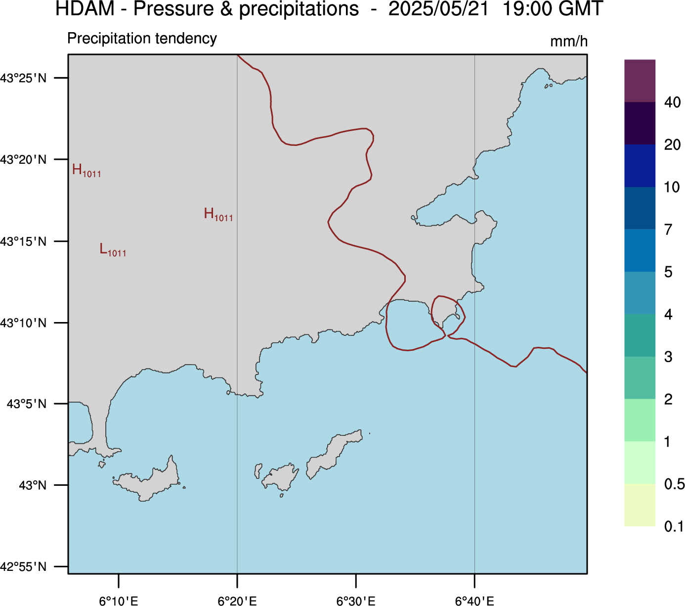685x606 pixels.
Task: Click the date 2025/05/21 in the title
Action: (438, 9)
